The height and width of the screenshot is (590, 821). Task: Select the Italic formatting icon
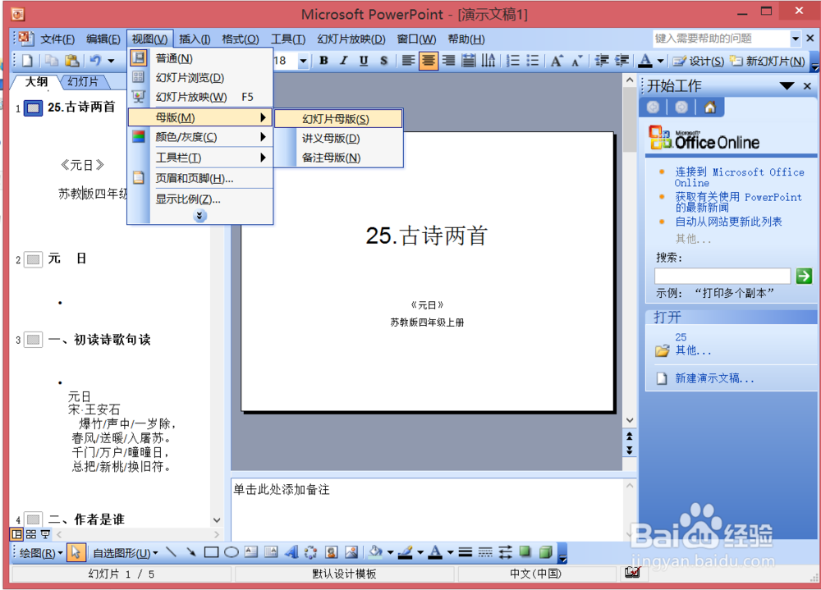(x=343, y=61)
